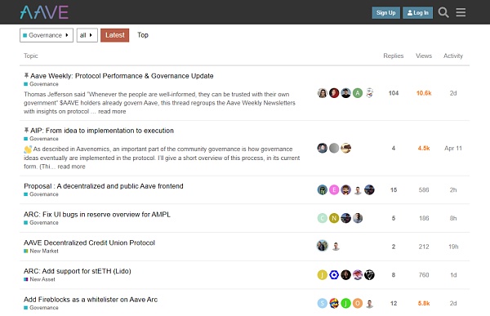Click pink 'E' avatar on frontend proposal row

coord(334,189)
